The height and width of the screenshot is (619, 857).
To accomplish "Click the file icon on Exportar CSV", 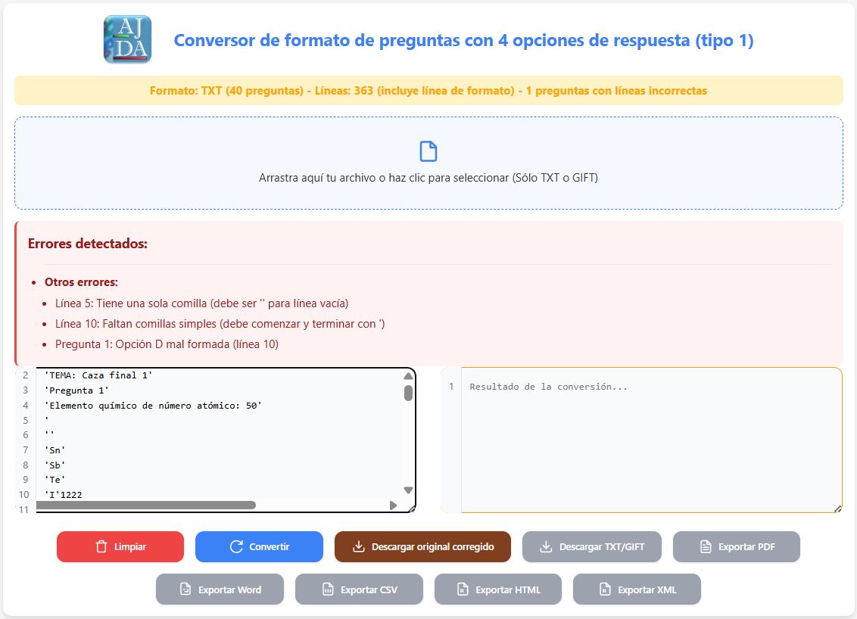I will (x=328, y=589).
